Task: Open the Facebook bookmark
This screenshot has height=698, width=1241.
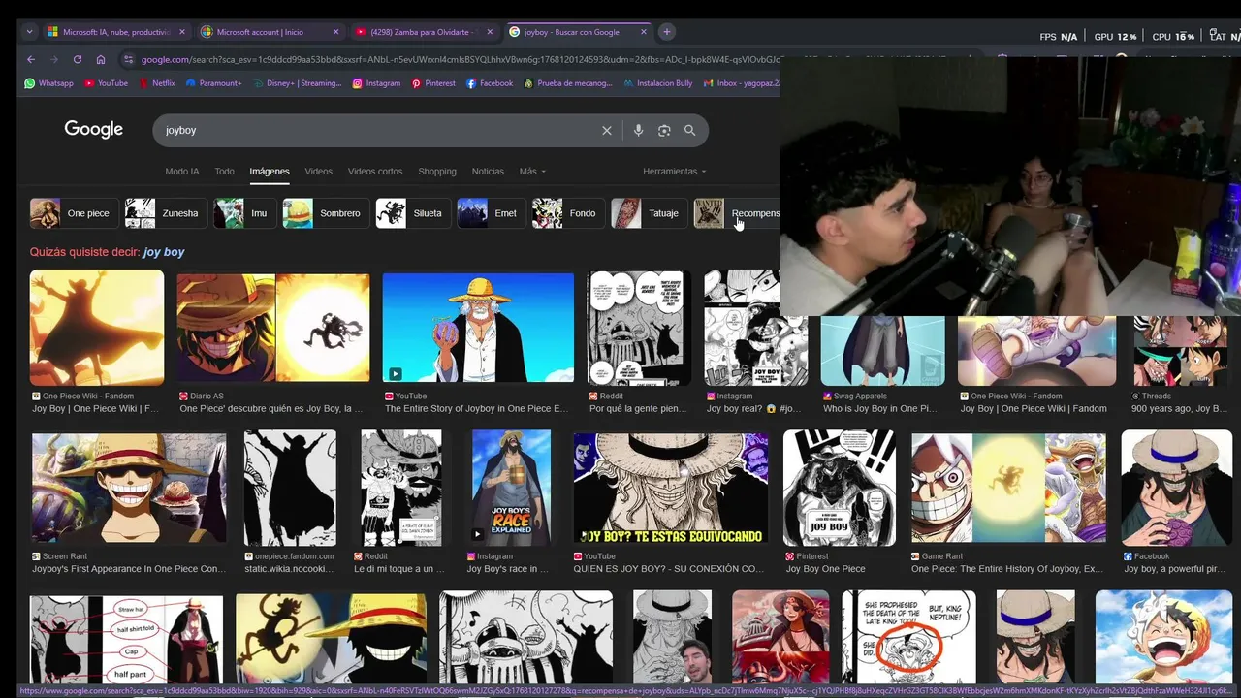Action: pyautogui.click(x=490, y=83)
